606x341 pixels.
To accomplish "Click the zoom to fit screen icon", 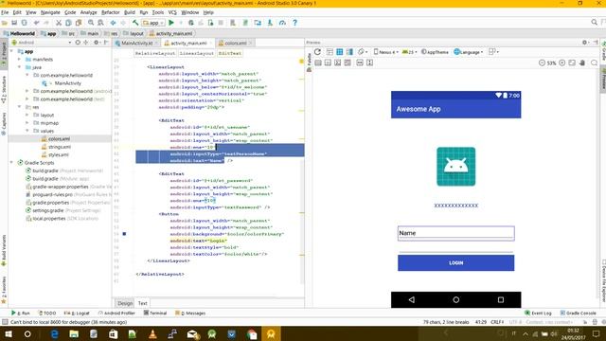I will coord(572,63).
